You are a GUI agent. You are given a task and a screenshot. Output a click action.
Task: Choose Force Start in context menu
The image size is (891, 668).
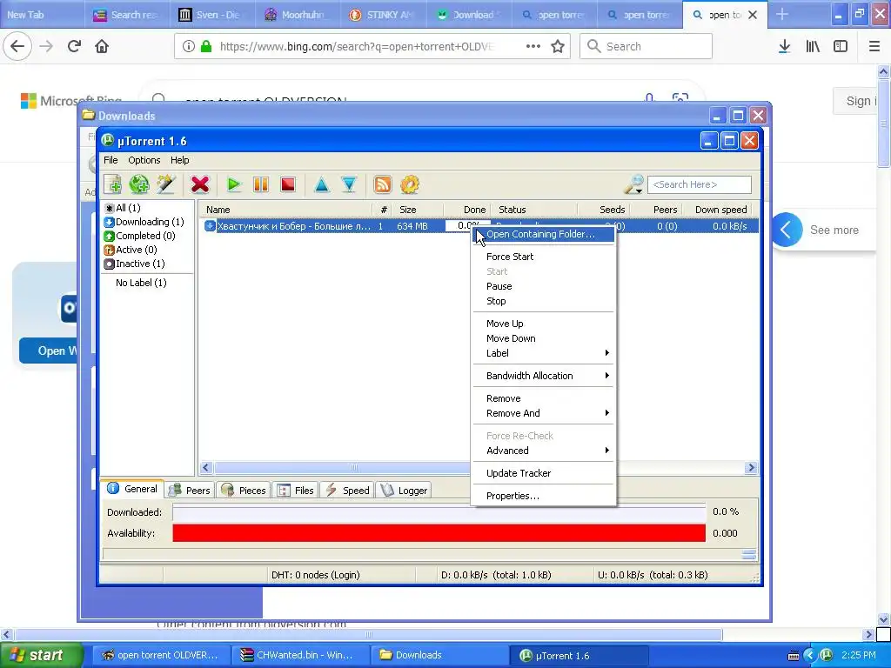pyautogui.click(x=544, y=257)
